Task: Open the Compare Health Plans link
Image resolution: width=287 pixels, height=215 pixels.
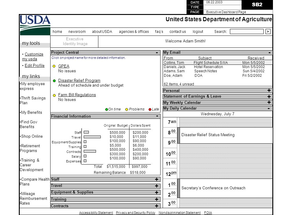Action: tap(35, 182)
